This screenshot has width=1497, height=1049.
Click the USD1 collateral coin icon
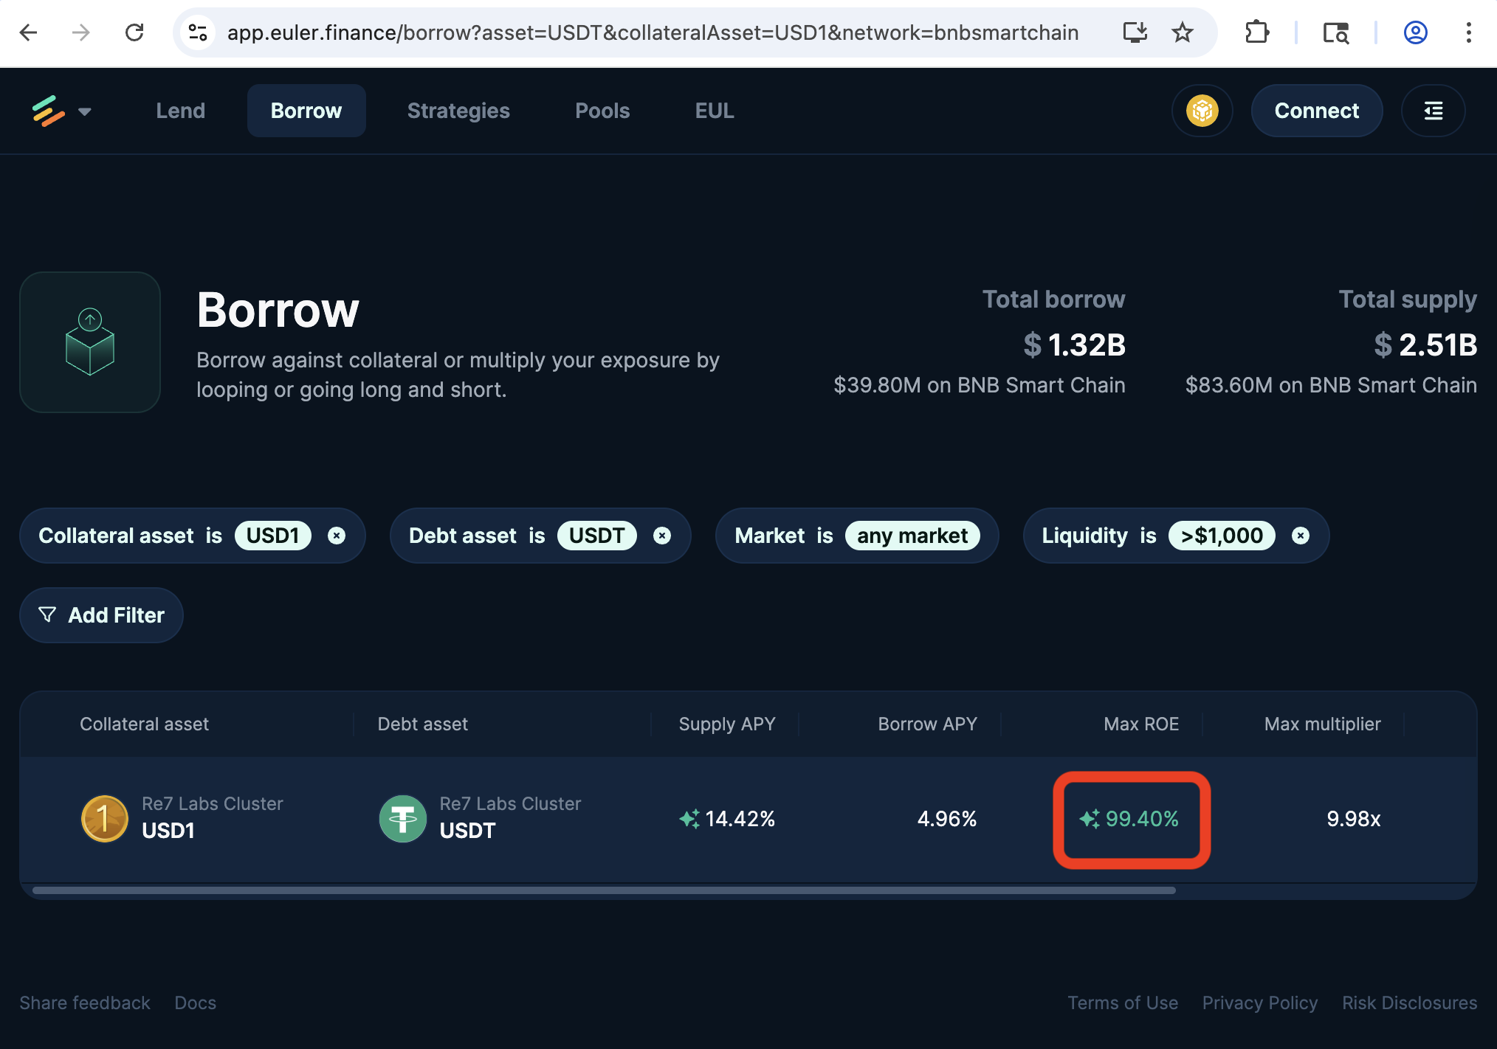[105, 818]
